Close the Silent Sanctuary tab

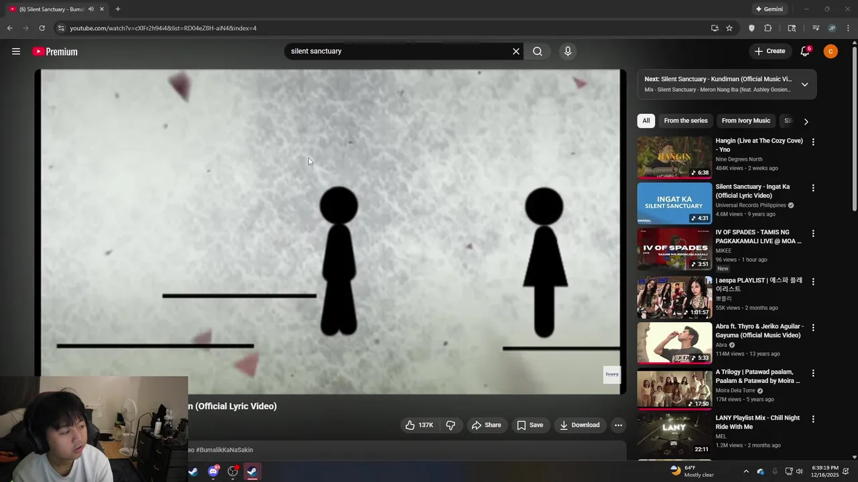tap(102, 9)
